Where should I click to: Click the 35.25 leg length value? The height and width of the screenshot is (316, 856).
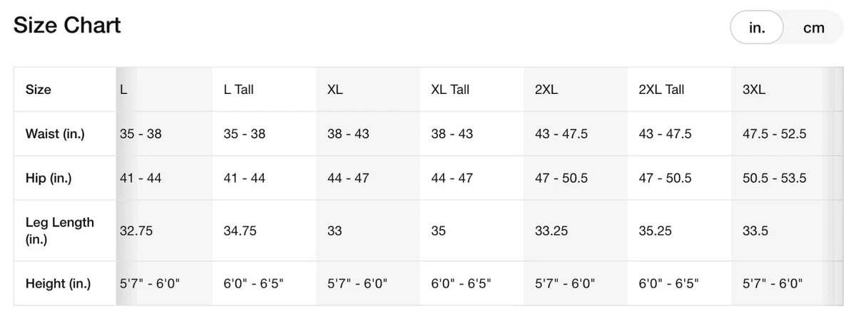(x=655, y=231)
